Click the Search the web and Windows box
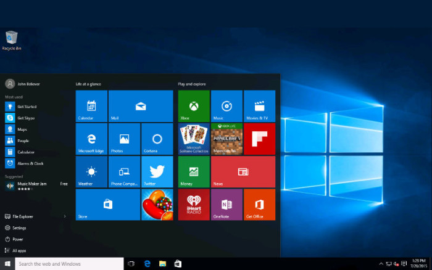This screenshot has height=270, width=432. pyautogui.click(x=69, y=264)
